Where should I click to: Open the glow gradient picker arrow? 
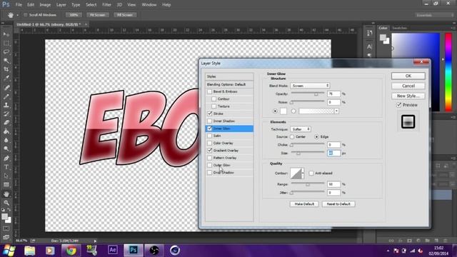coord(336,111)
